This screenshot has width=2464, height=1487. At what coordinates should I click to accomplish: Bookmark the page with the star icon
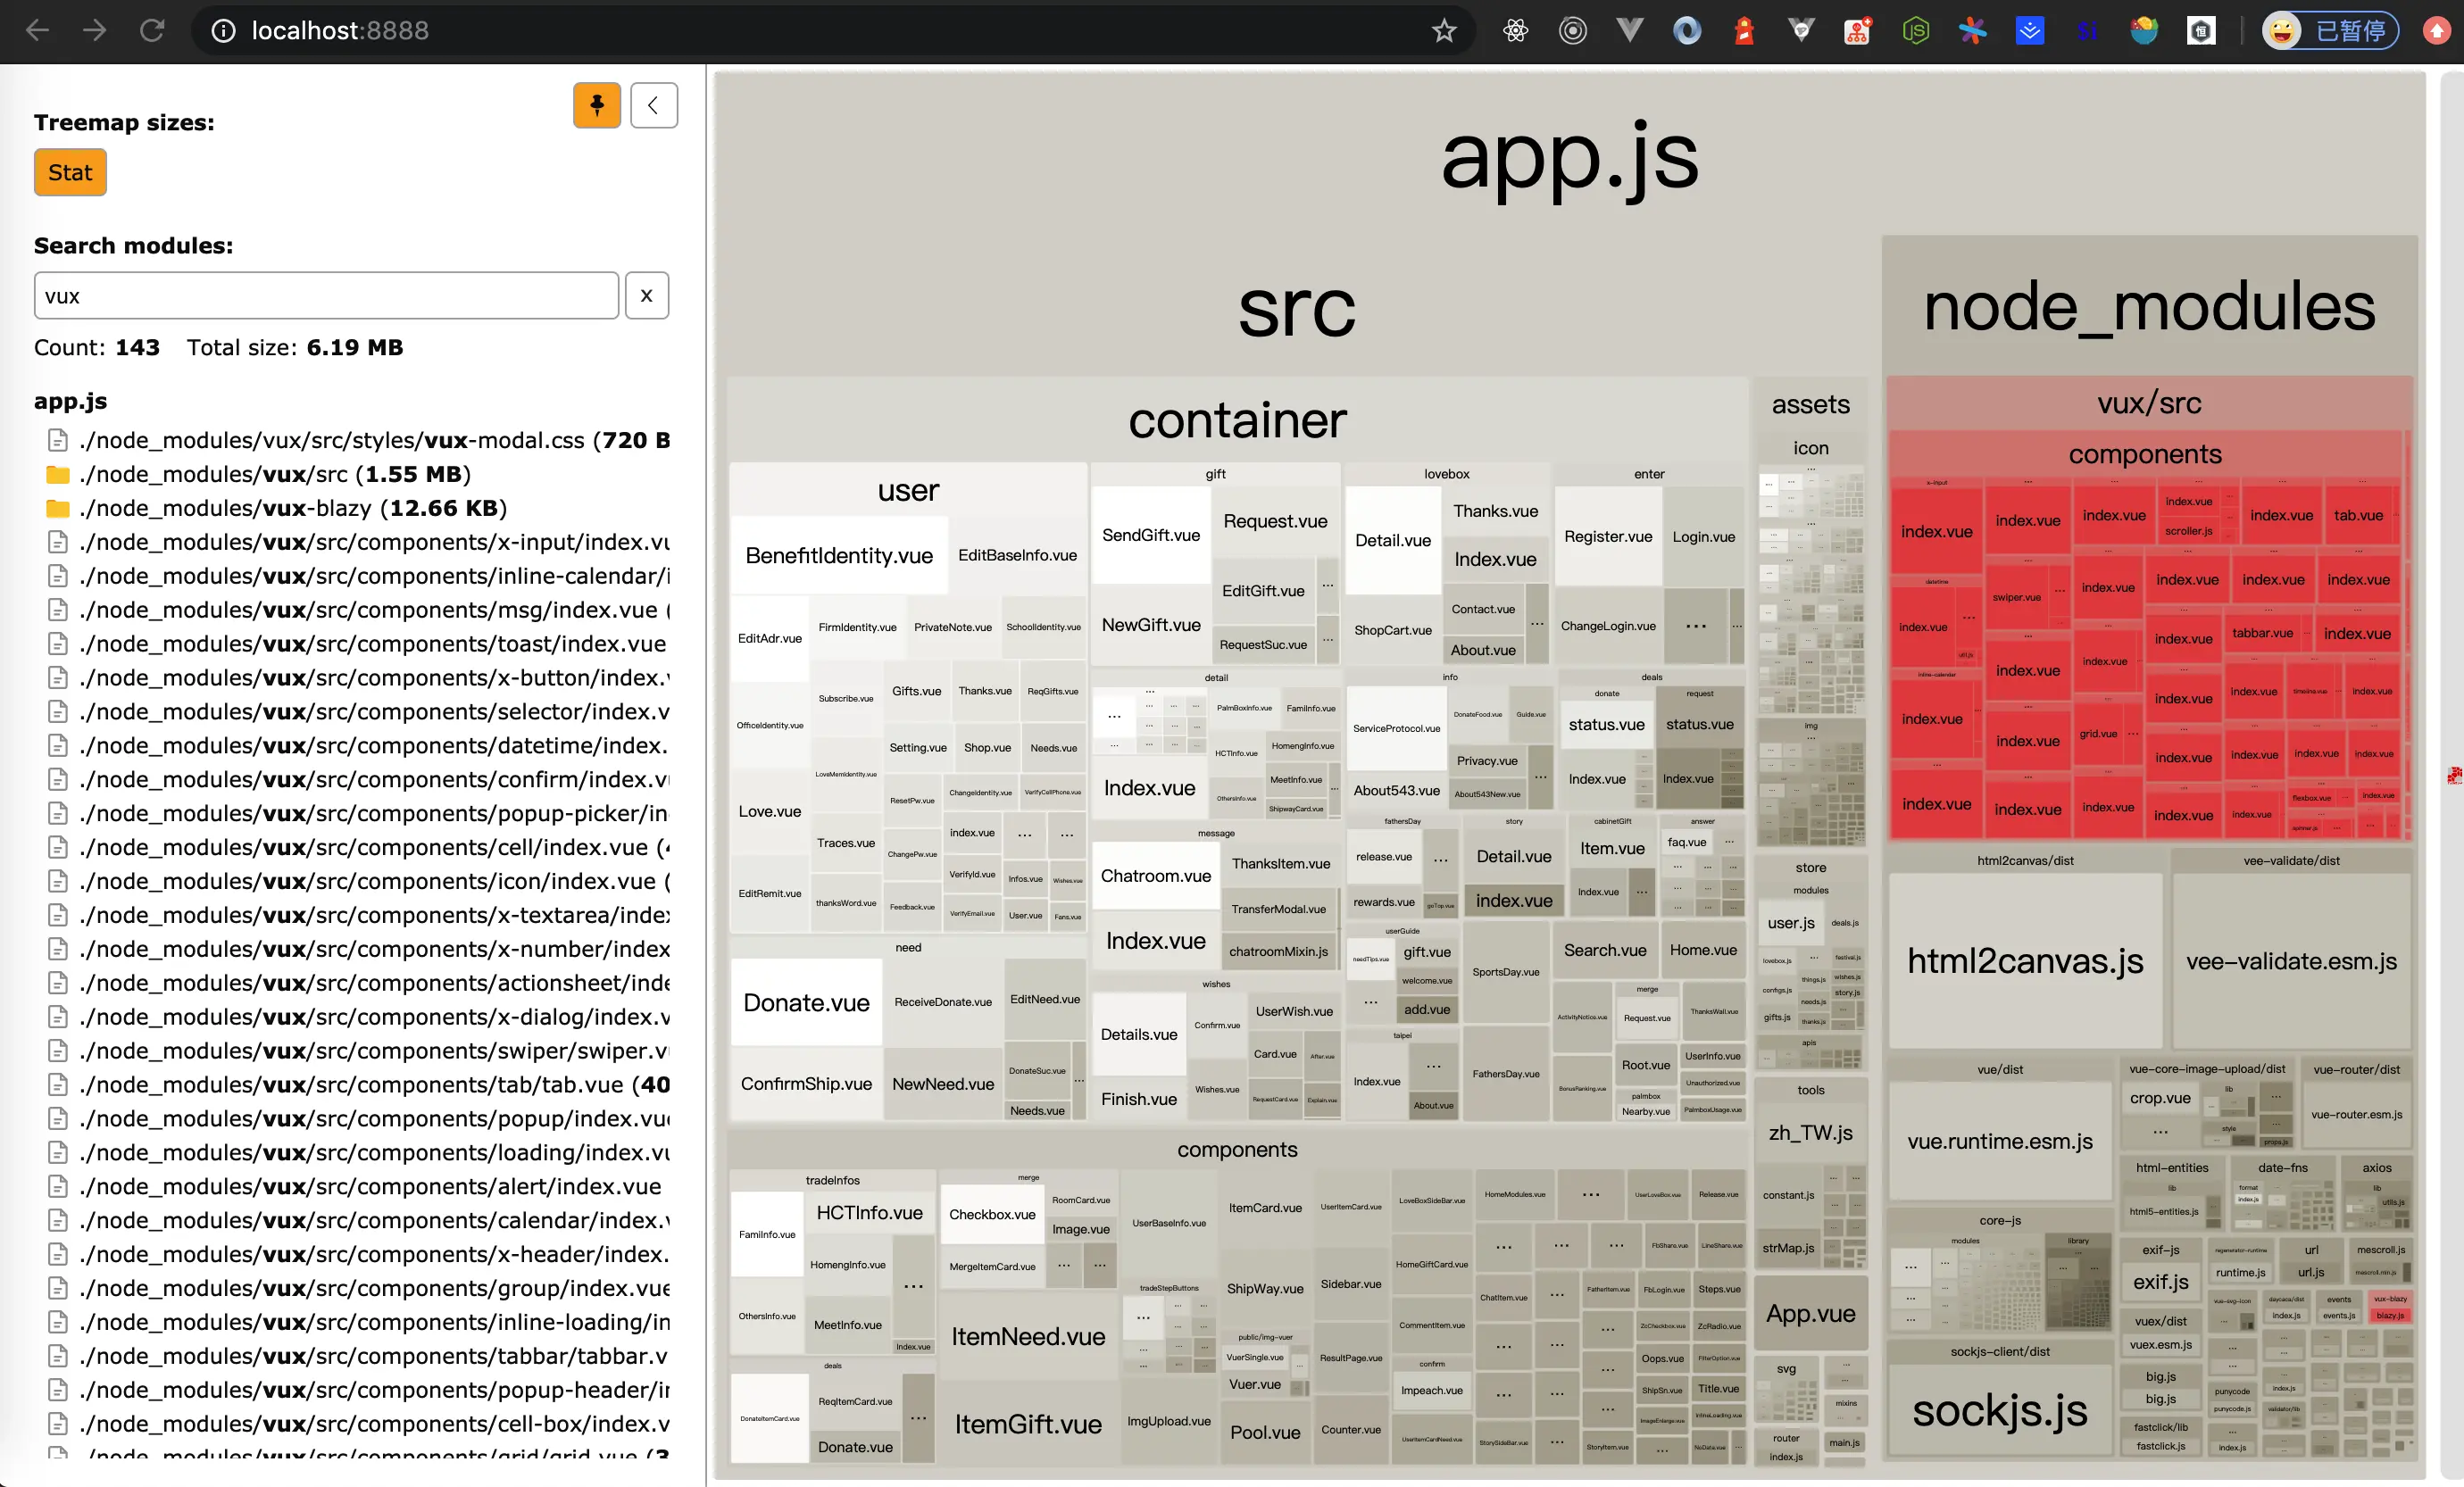(1443, 31)
